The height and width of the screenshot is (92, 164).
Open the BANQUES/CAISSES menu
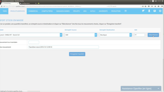click(x=63, y=11)
